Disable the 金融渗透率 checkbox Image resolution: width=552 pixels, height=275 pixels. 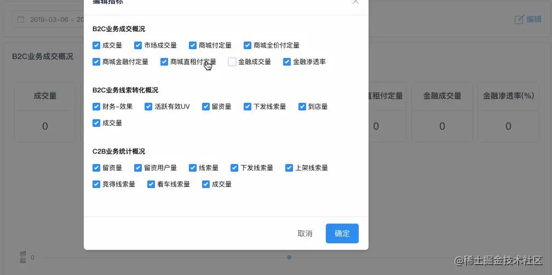click(287, 62)
